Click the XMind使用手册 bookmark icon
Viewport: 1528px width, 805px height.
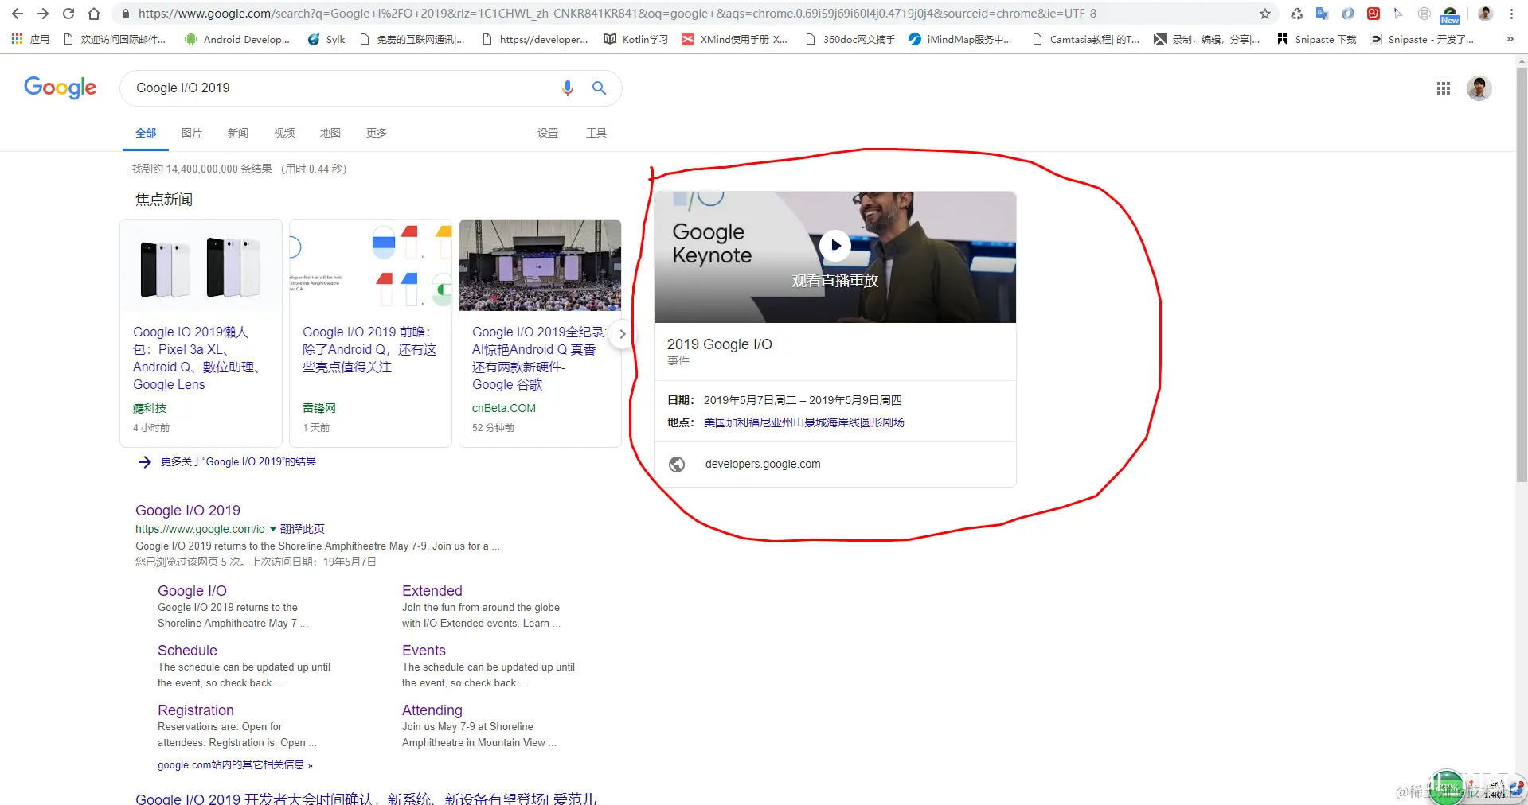pyautogui.click(x=688, y=39)
